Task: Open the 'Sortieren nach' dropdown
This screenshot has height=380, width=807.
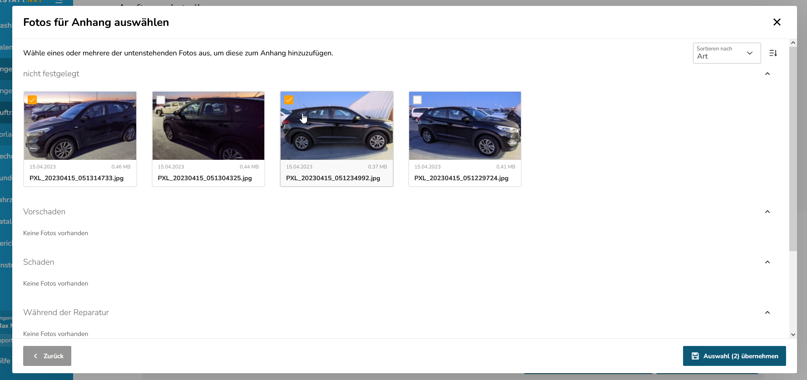Action: [x=727, y=53]
